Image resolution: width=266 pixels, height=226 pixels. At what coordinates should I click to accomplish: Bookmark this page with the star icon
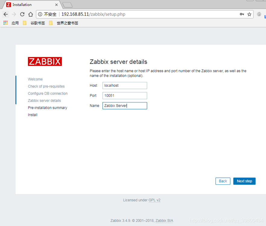(249, 14)
